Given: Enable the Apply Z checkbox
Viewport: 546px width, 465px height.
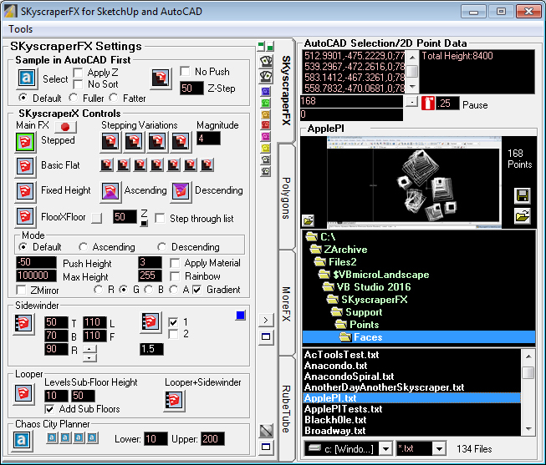Looking at the screenshot, I should (x=78, y=73).
